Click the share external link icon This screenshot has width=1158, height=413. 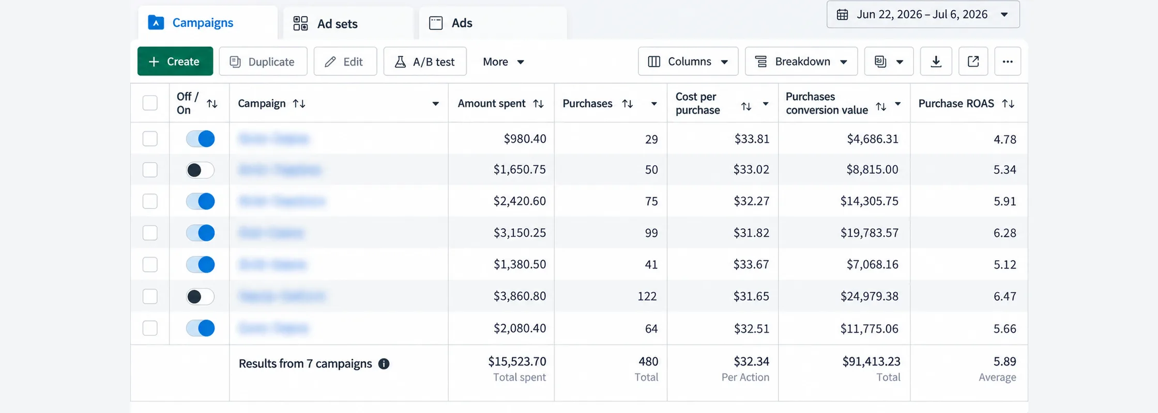click(x=973, y=61)
